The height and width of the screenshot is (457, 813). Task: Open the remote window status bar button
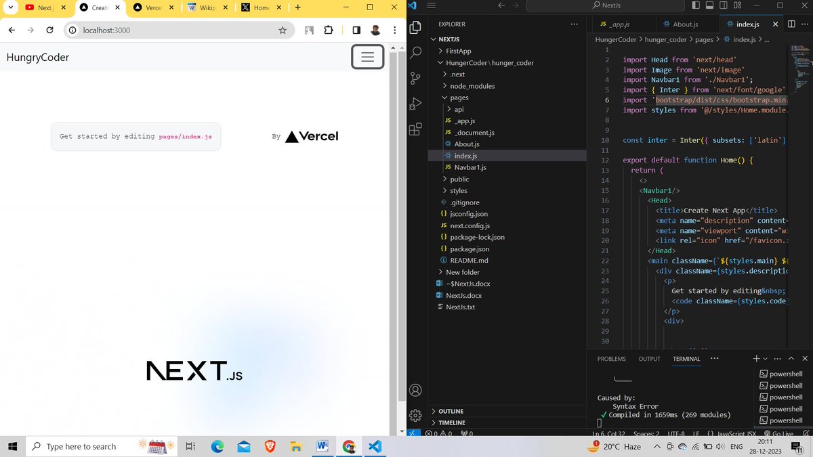click(415, 433)
